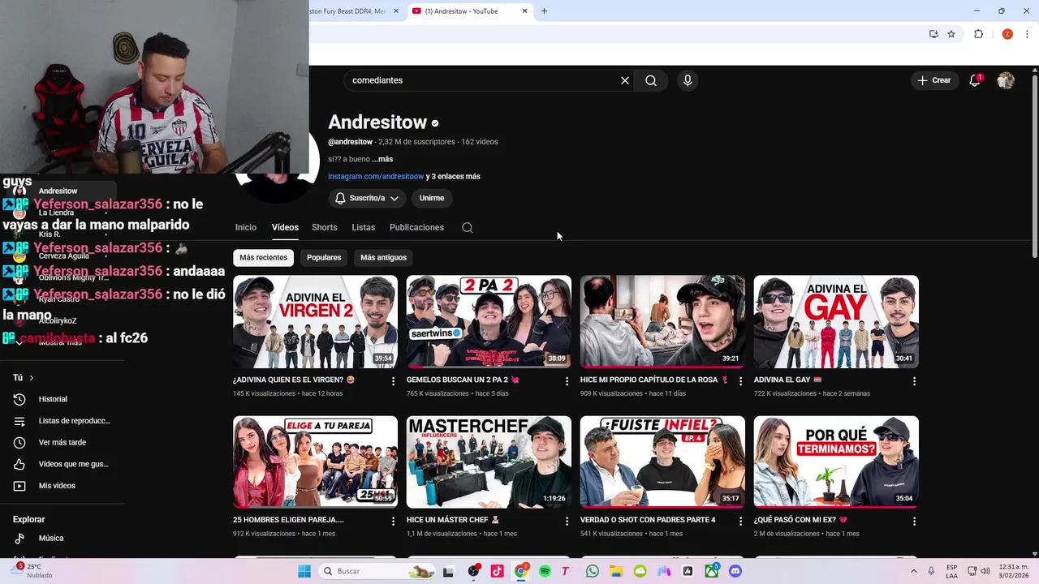1039x584 pixels.
Task: Open MASTERCHEF video thumbnail
Action: [489, 462]
